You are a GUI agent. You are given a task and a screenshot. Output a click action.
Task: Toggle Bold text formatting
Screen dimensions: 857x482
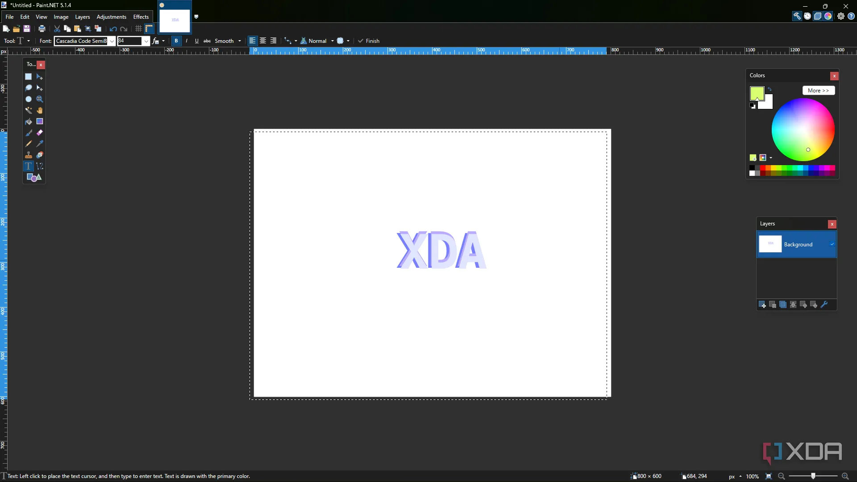(x=176, y=41)
